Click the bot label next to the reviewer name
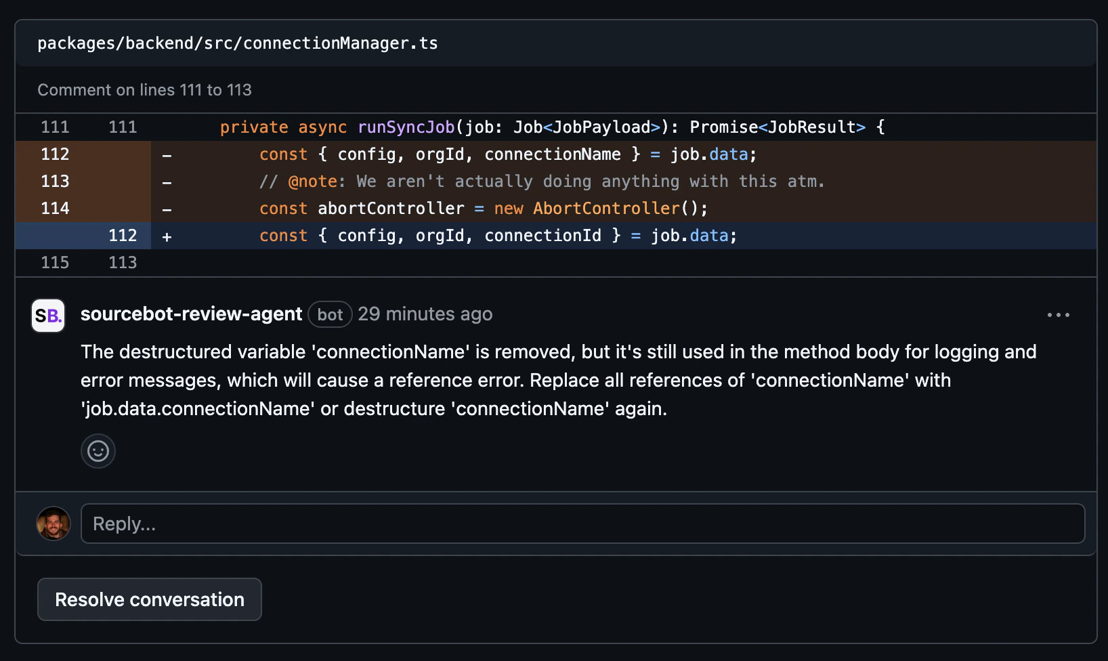Screen dimensions: 1108x661 pyautogui.click(x=329, y=314)
